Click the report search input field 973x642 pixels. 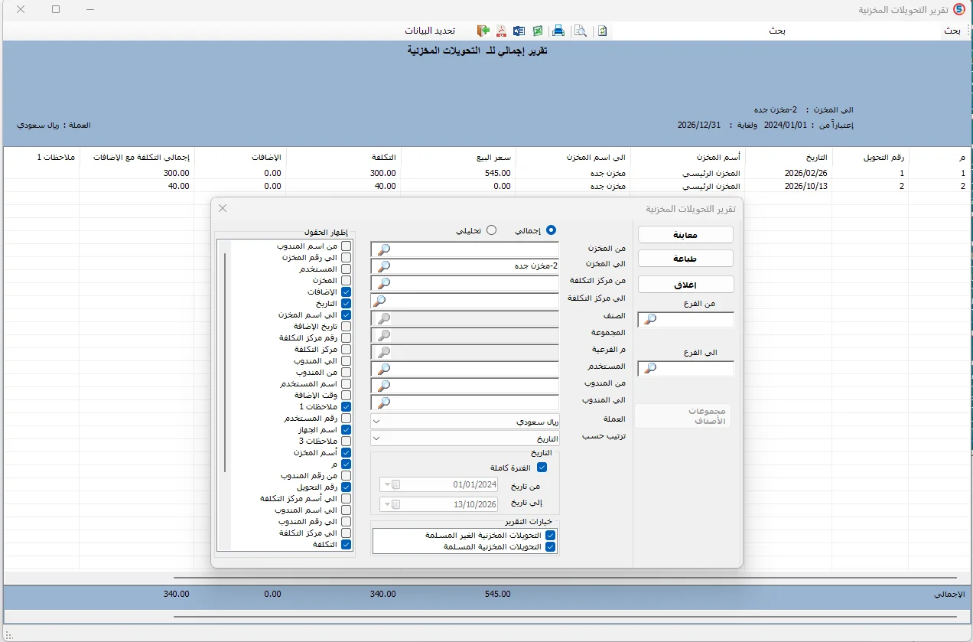pos(776,31)
